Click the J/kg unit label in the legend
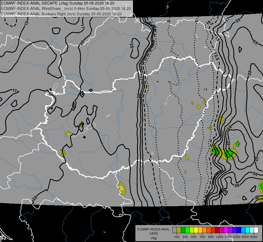 (x=153, y=238)
